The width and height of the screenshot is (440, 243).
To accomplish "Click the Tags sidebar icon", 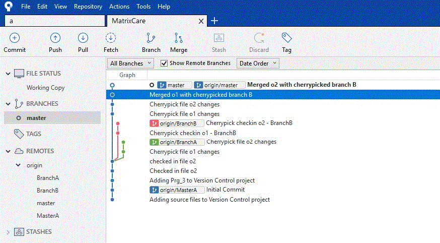I will pos(19,134).
